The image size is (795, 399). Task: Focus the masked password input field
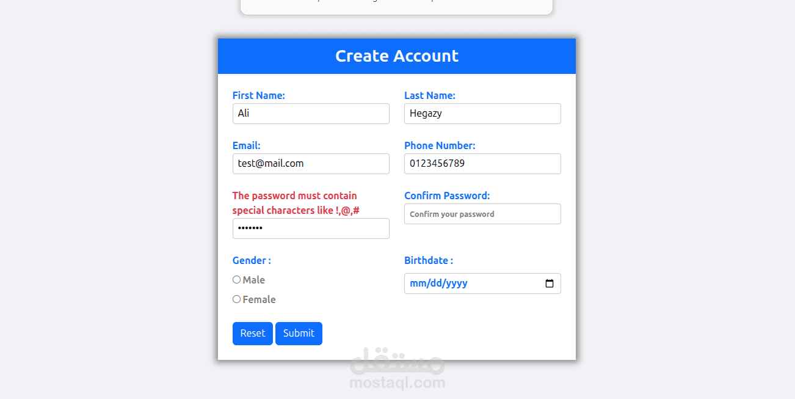pyautogui.click(x=311, y=229)
